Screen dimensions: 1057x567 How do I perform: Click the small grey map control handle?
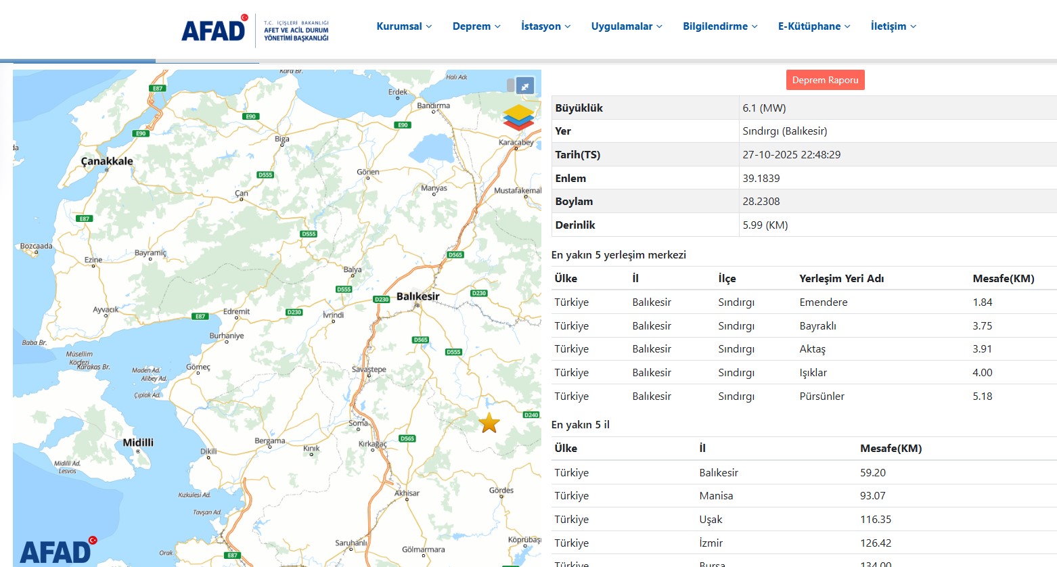(x=511, y=85)
